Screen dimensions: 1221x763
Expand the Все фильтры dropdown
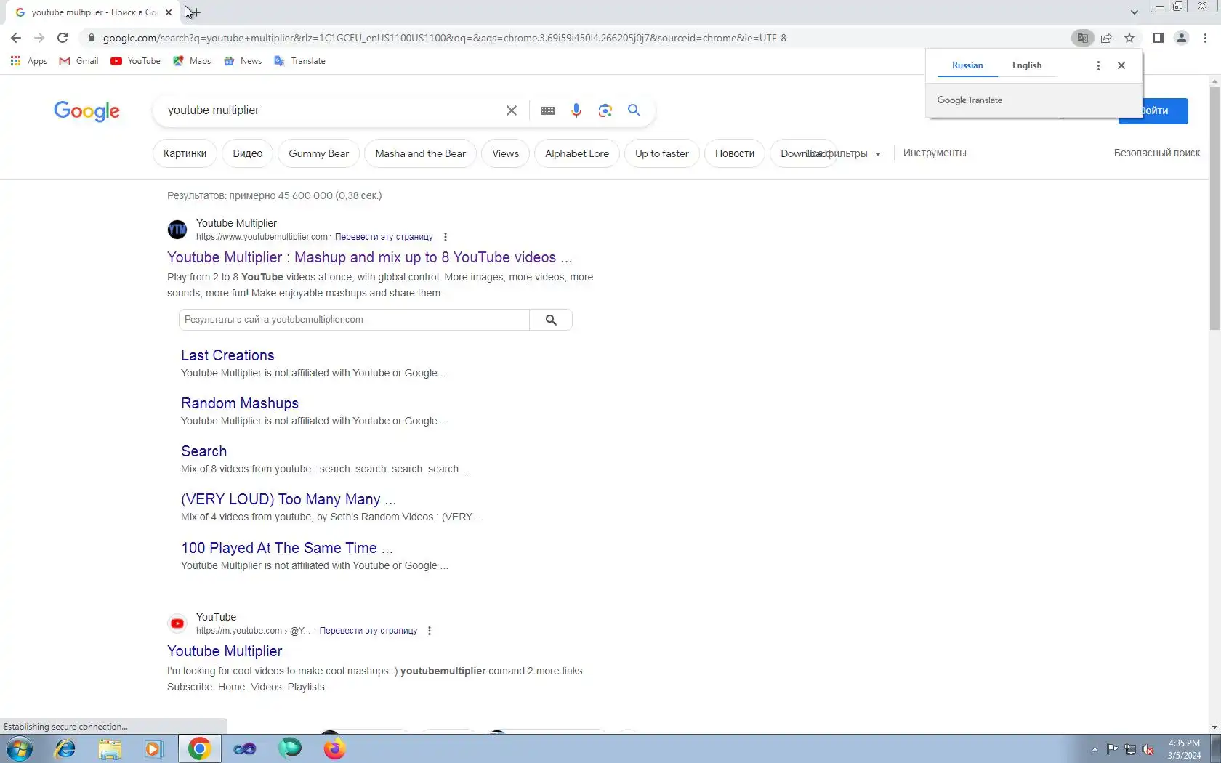[843, 153]
